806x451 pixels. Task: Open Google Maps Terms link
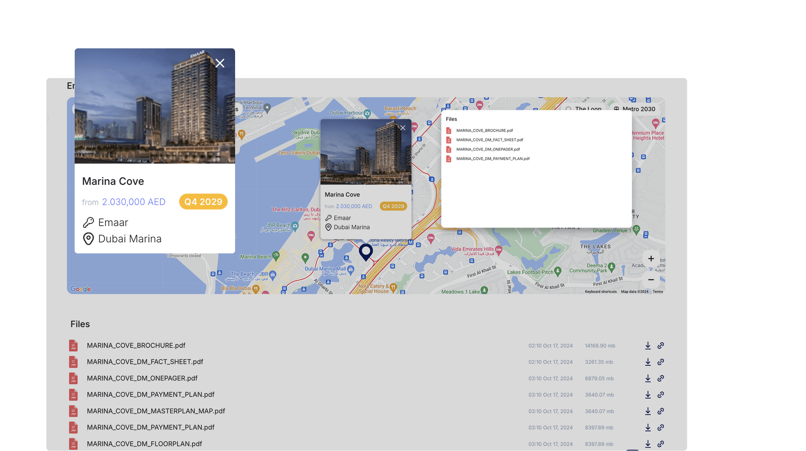pos(657,292)
